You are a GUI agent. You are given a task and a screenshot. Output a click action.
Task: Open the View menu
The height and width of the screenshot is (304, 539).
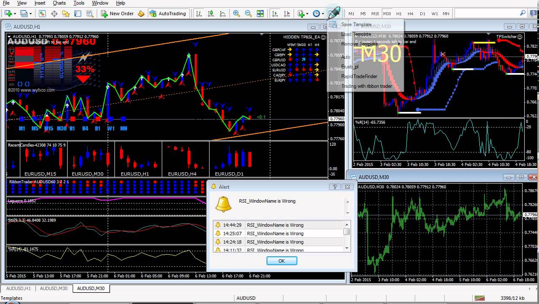[22, 3]
